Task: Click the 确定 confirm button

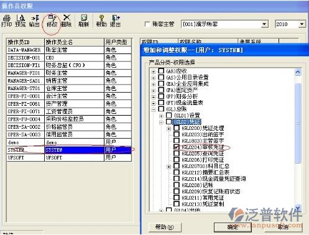Action: click(232, 227)
